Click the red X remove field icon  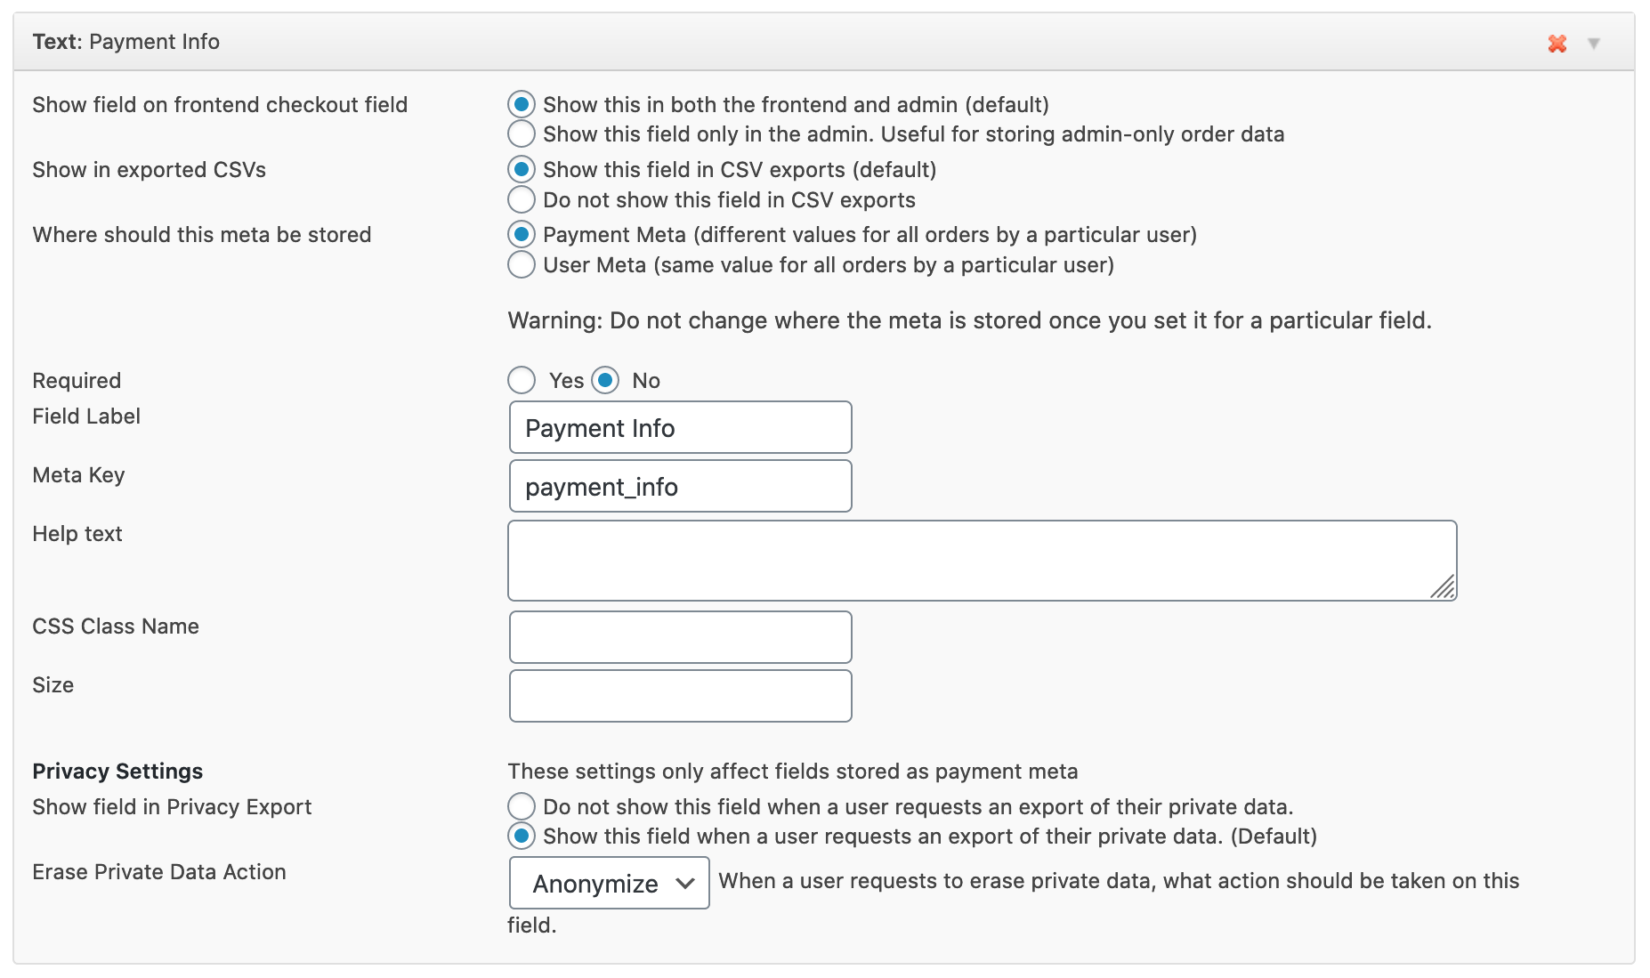click(x=1557, y=44)
